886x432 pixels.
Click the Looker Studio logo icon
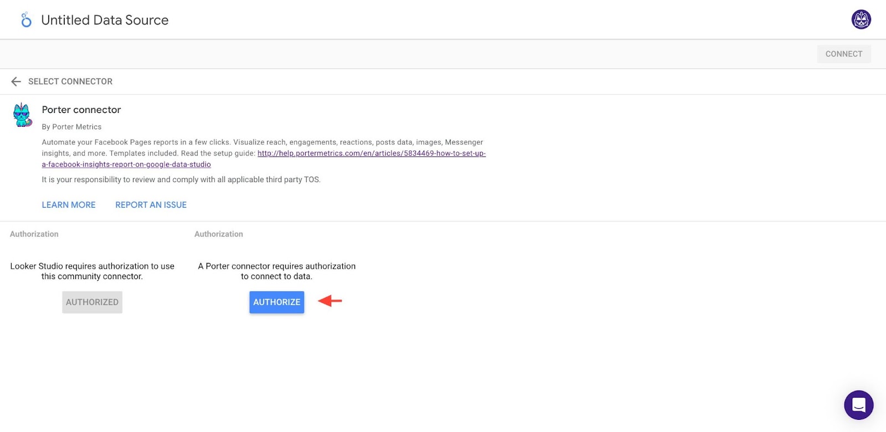tap(26, 20)
